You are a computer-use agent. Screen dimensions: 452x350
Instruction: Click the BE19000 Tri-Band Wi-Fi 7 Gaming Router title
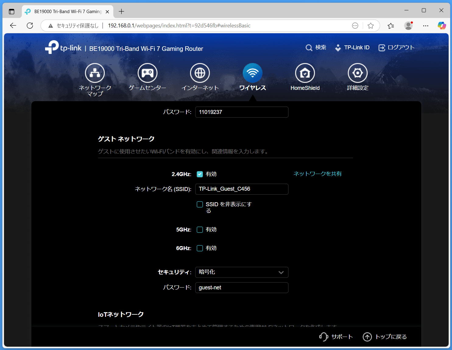coord(146,49)
